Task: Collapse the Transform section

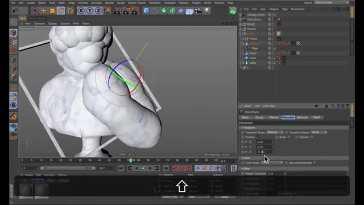Action: tap(242, 128)
